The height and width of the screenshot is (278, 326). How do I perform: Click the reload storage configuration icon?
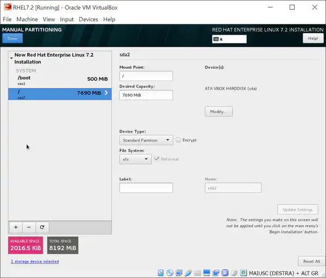click(42, 227)
